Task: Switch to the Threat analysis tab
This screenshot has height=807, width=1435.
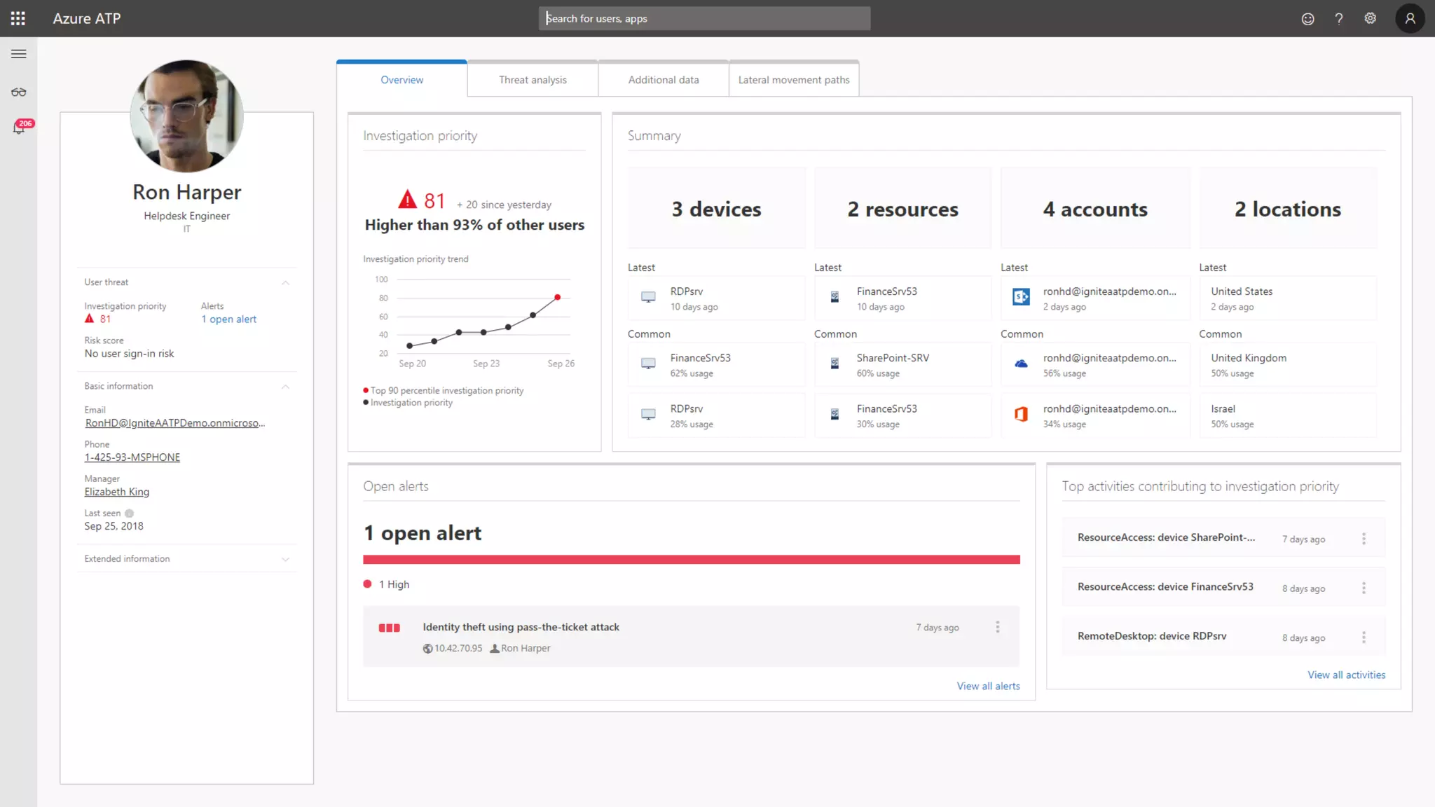Action: 533,80
